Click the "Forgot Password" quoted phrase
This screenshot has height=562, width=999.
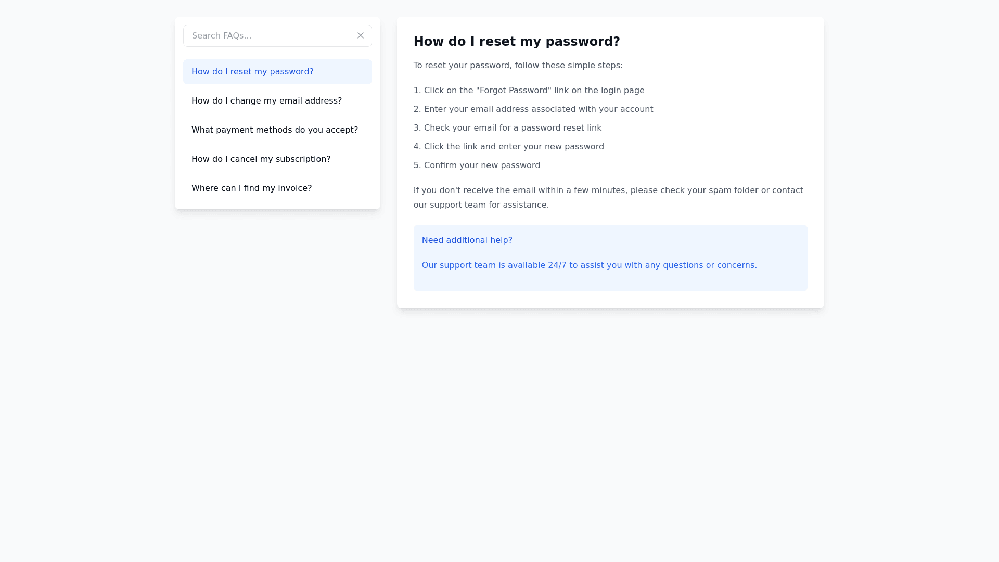[513, 91]
